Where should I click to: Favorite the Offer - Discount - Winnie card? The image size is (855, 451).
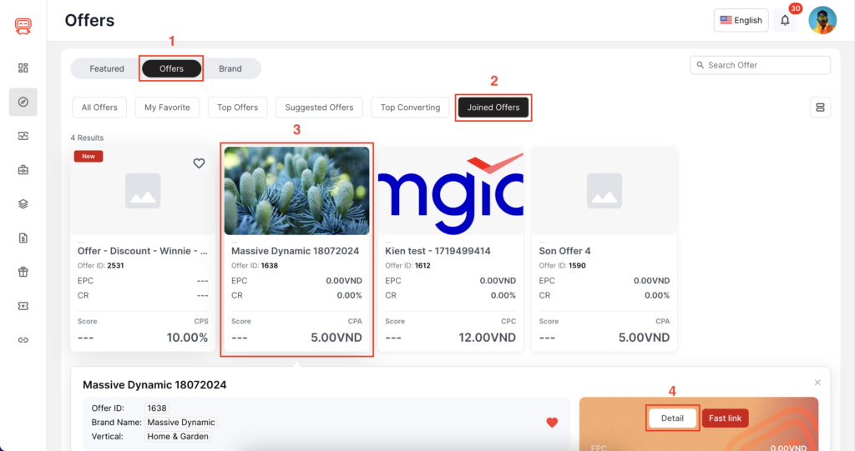pos(199,163)
